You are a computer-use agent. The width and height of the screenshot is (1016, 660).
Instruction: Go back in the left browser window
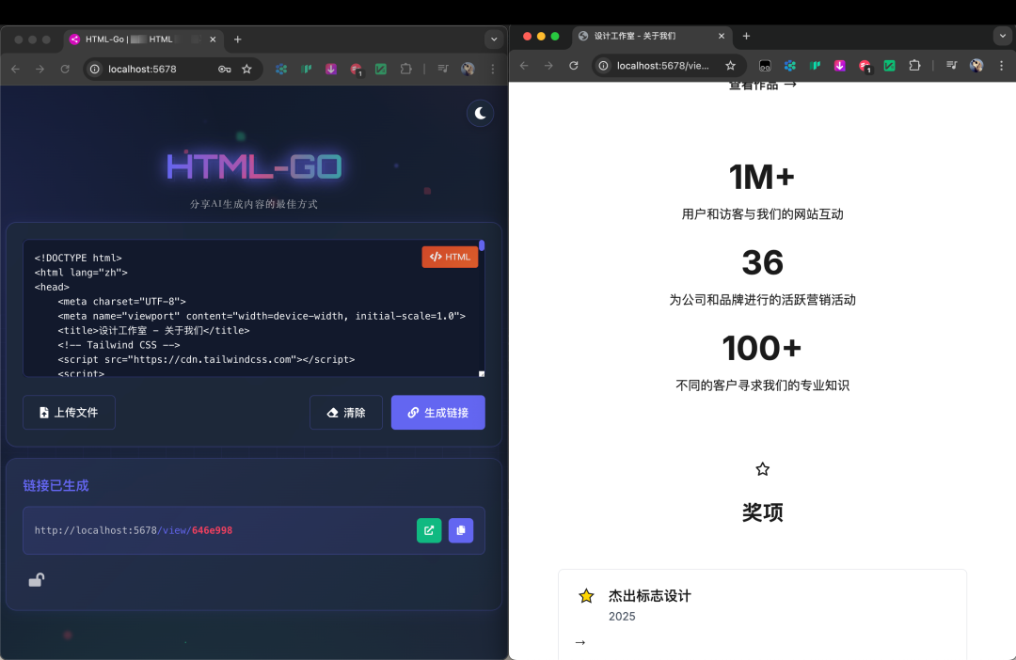pyautogui.click(x=16, y=69)
